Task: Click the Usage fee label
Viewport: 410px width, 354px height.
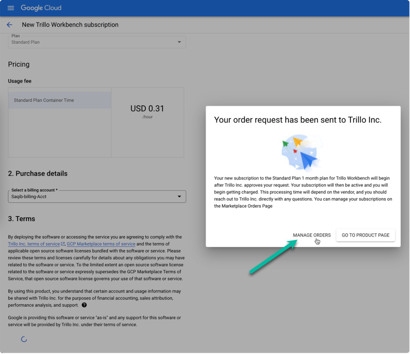Action: coord(19,81)
